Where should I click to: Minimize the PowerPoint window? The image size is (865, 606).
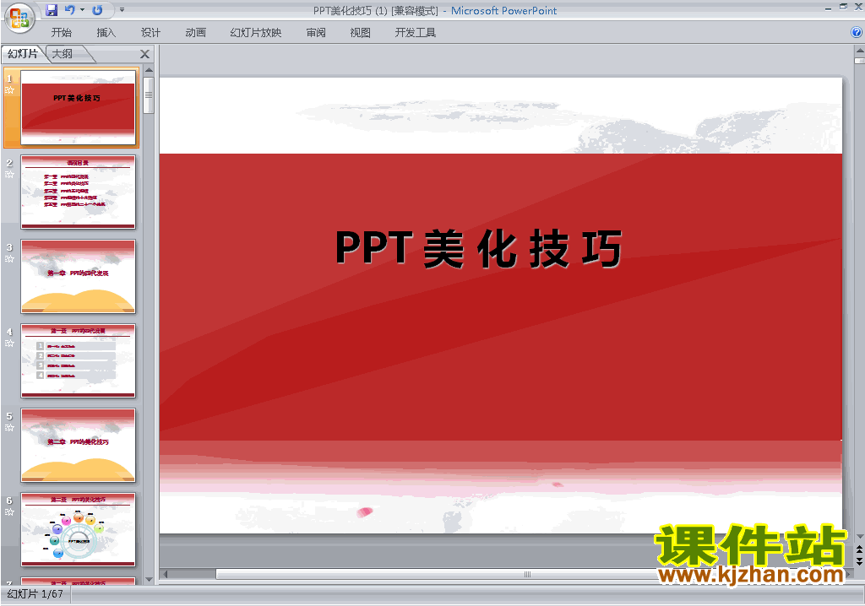click(x=828, y=8)
